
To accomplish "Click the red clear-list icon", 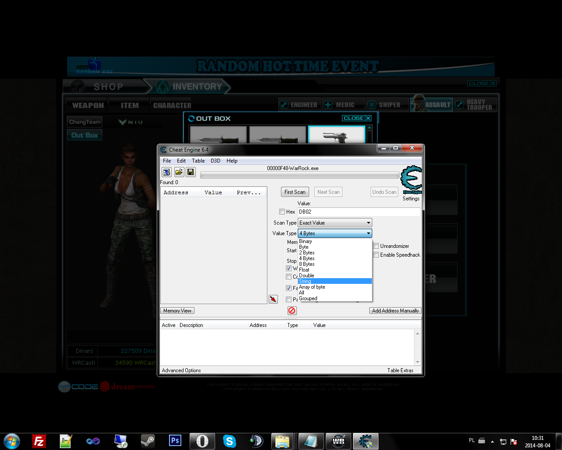I will point(292,311).
